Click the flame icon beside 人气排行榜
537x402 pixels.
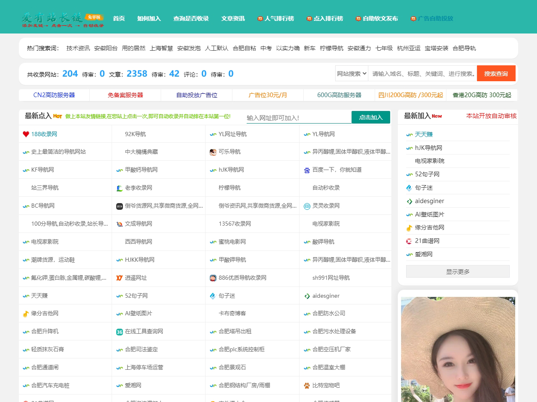coord(261,18)
